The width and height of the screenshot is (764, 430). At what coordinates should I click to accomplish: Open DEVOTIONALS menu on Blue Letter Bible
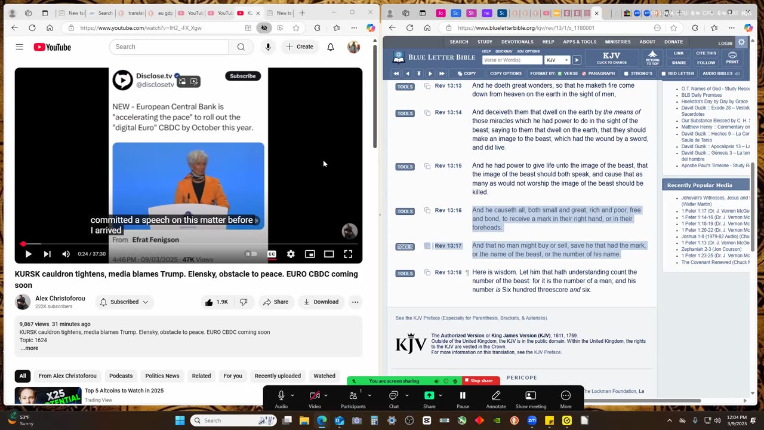(x=517, y=42)
